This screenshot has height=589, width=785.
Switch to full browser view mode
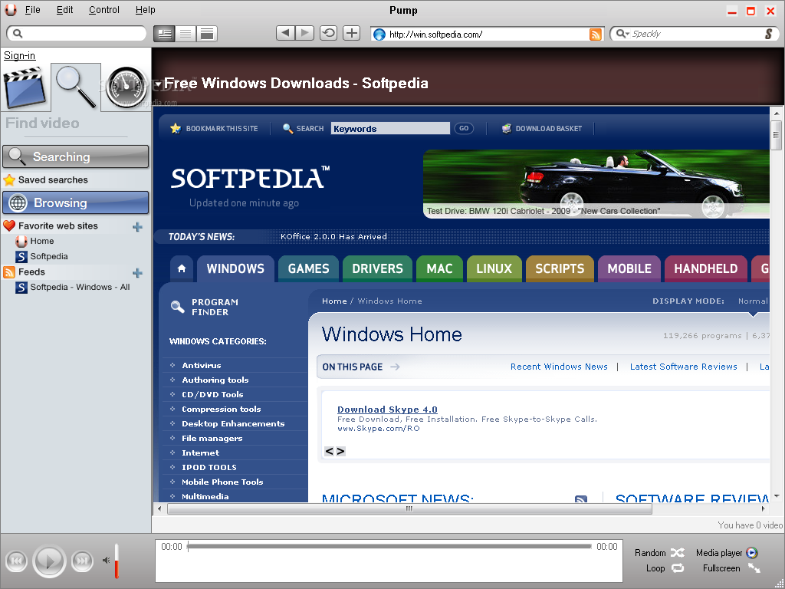click(x=207, y=34)
